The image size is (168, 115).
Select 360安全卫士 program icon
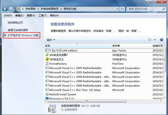pos(47,59)
